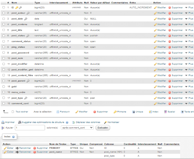Viewport: 194px width, 159px height.
Task: Click the Primaire key icon
Action: (115, 112)
